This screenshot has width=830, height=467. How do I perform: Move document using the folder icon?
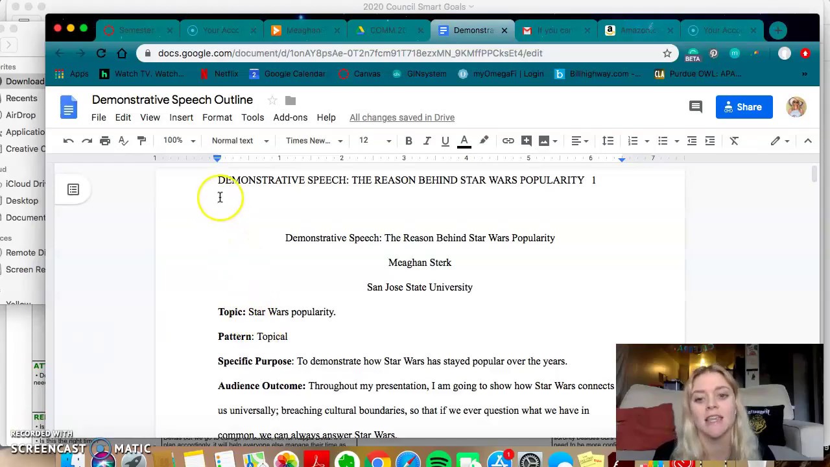[290, 100]
